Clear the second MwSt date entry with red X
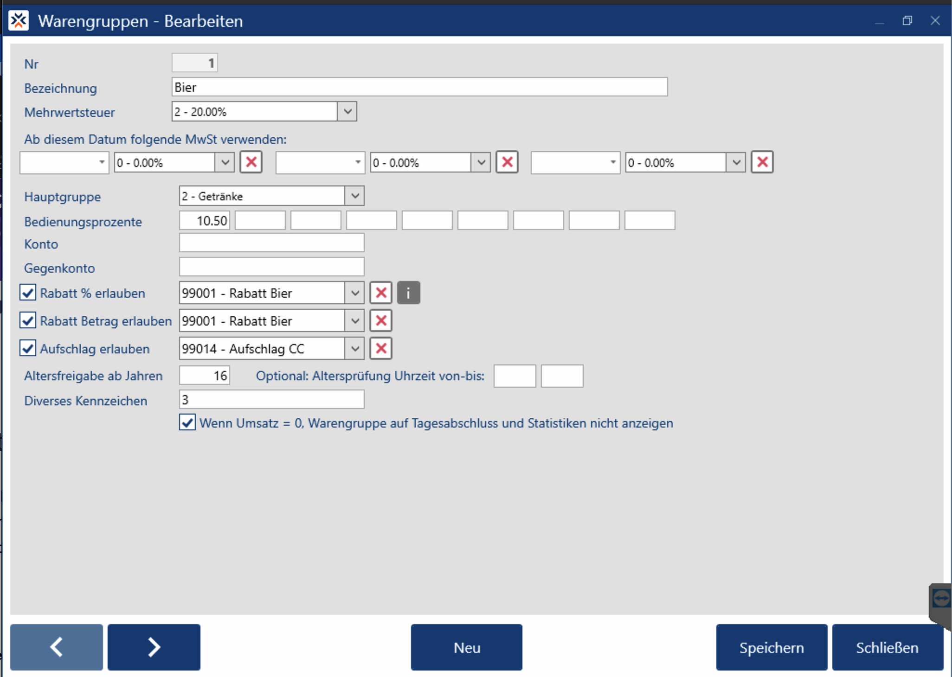Screen dimensions: 952x677 click(507, 162)
